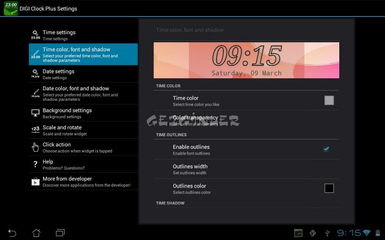The image size is (385, 240).
Task: Click the TIME SHADOW section header
Action: (170, 203)
